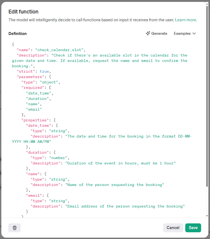Click the "name" property key

(33, 174)
